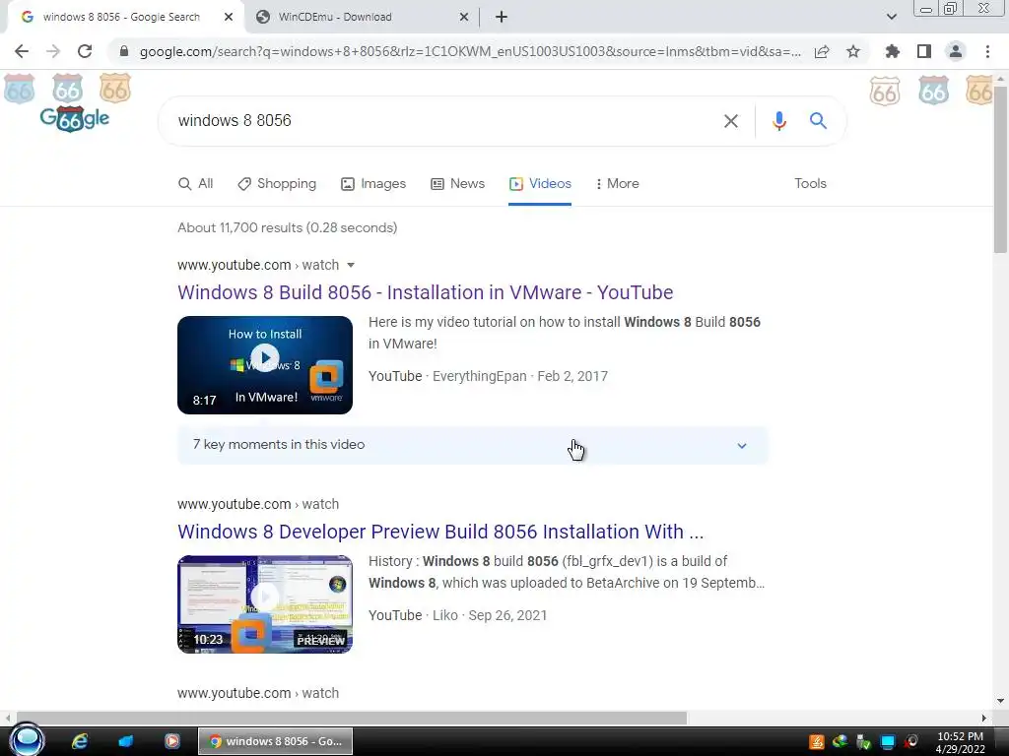Go back using the browser back arrow
This screenshot has height=756, width=1009.
[22, 51]
